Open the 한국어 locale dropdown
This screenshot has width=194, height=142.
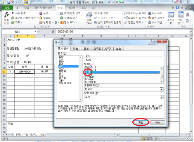(161, 89)
